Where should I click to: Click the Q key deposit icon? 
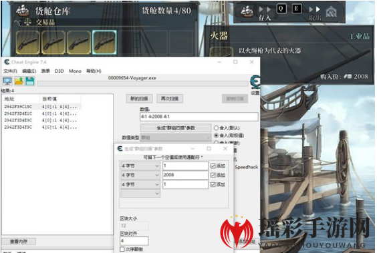pos(281,9)
